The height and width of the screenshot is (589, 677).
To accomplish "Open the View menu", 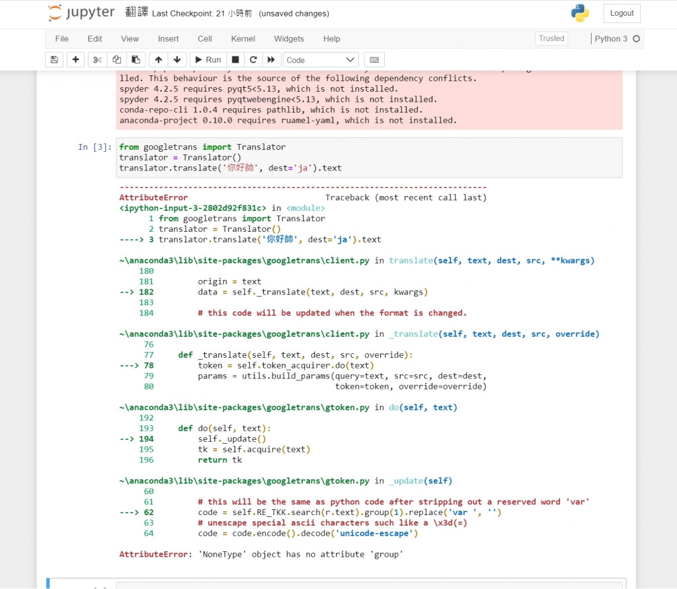I will point(130,39).
